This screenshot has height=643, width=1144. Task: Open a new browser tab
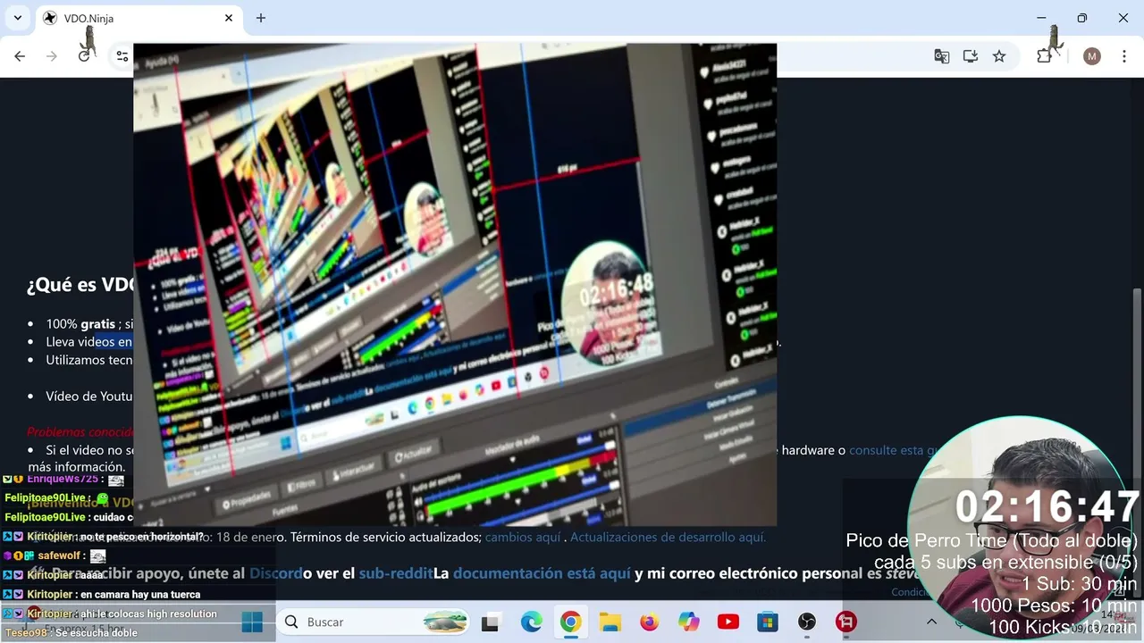coord(261,18)
